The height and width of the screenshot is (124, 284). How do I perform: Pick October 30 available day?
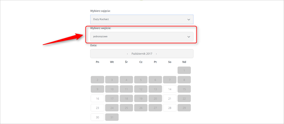pos(97,117)
